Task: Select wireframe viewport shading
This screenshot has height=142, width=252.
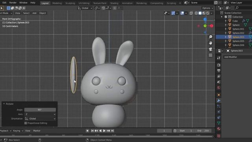Action: (196, 13)
